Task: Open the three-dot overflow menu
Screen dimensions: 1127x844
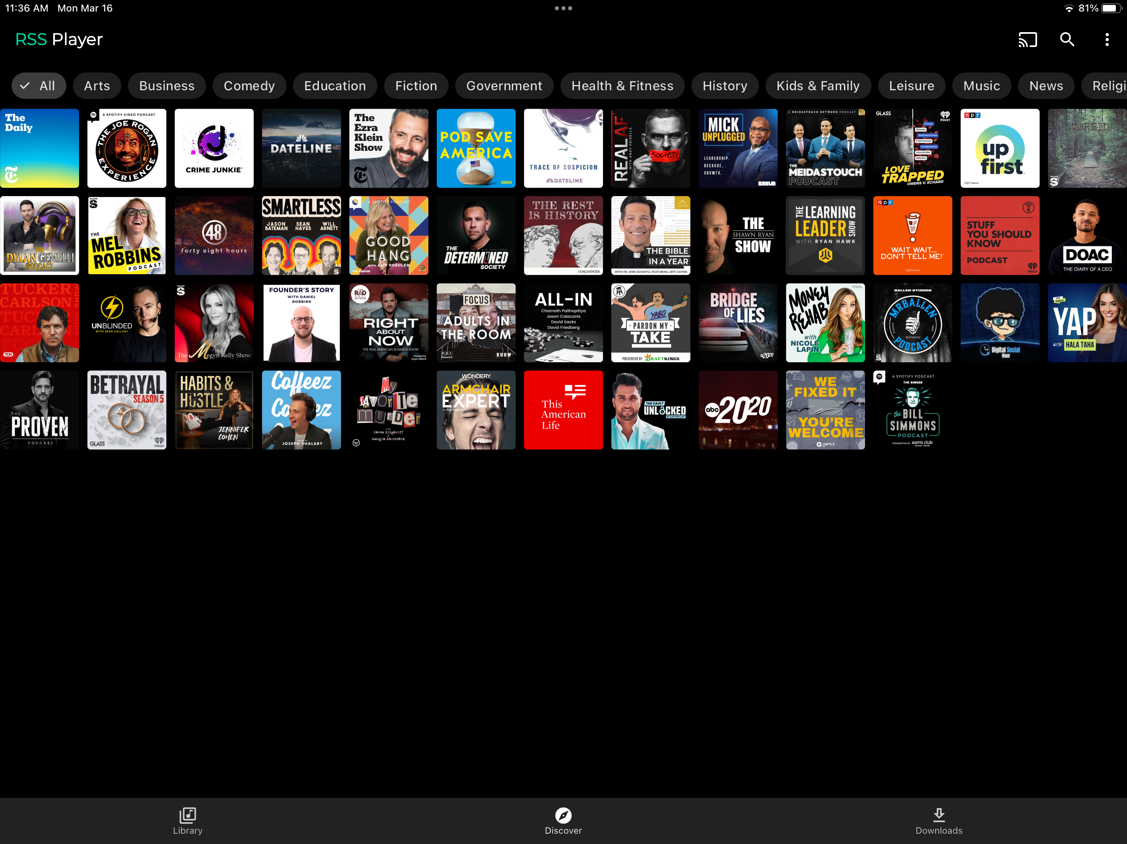Action: [x=1107, y=40]
